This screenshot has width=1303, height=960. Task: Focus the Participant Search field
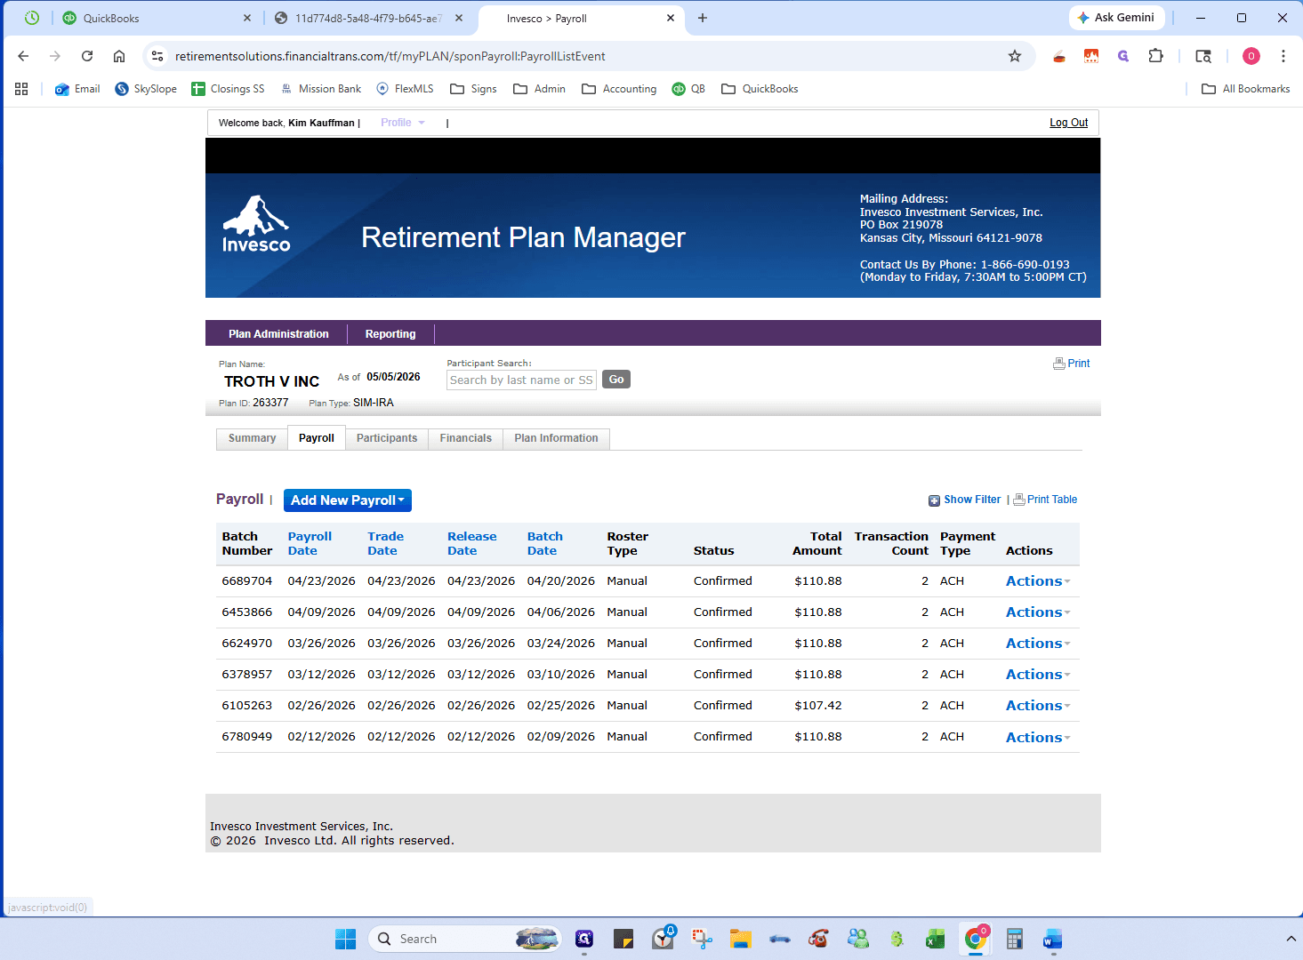pos(521,380)
